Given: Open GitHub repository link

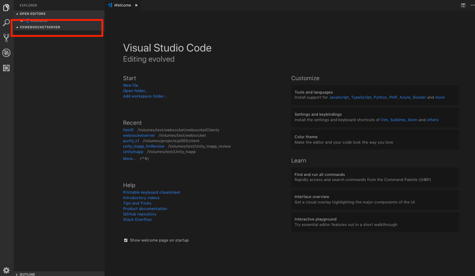Looking at the screenshot, I should click(x=140, y=214).
